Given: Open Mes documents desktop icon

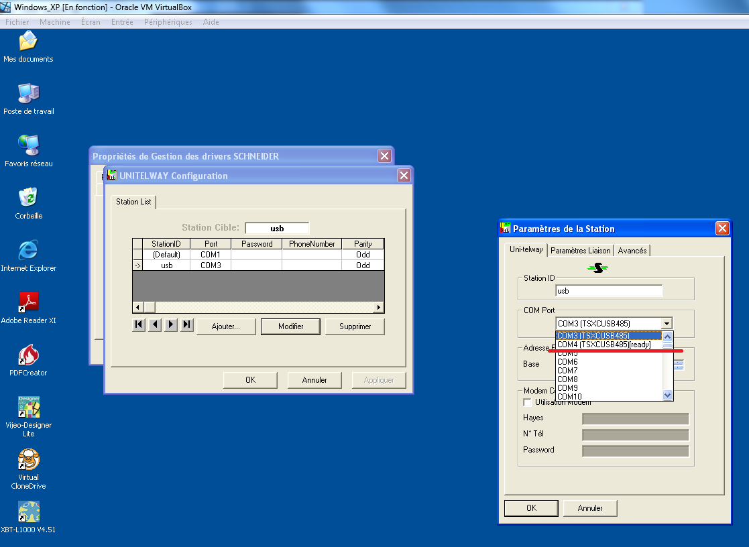Looking at the screenshot, I should [x=28, y=43].
